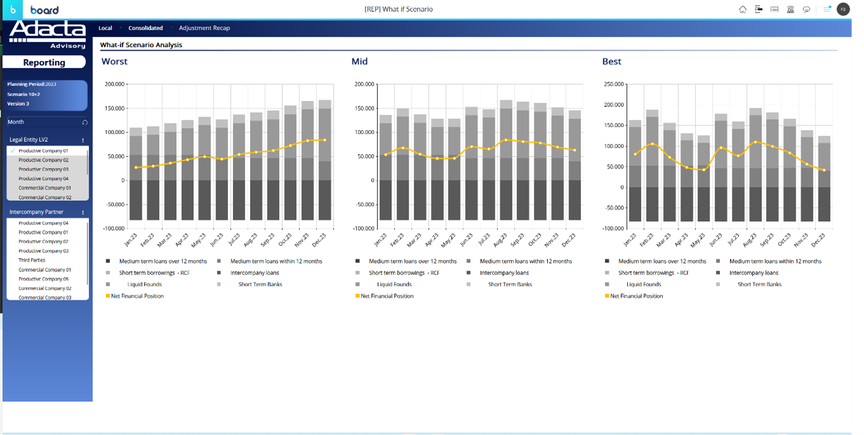
Task: Click the Board logo icon
Action: [x=13, y=10]
